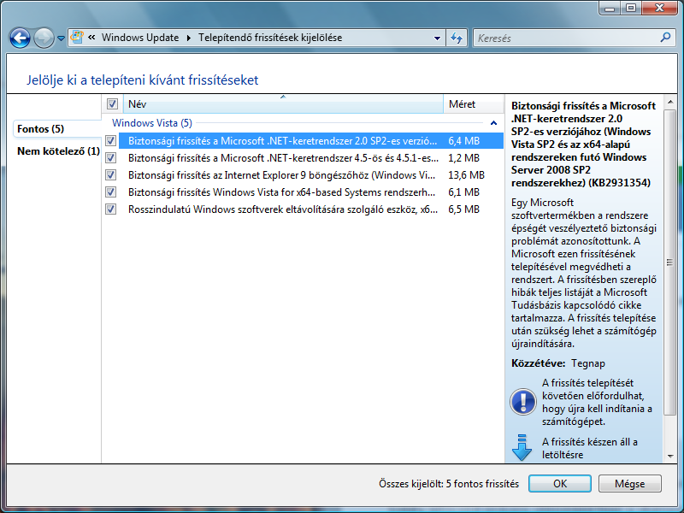Close the Windows Update window
The image size is (684, 513).
point(659,8)
